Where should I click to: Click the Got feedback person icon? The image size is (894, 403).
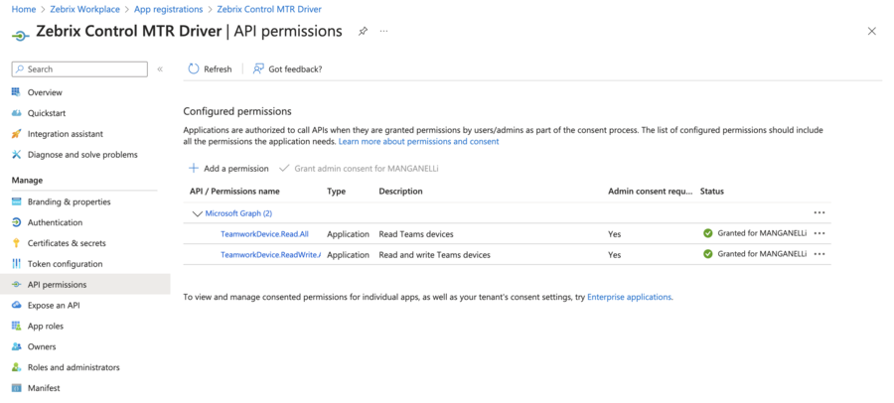pyautogui.click(x=258, y=68)
